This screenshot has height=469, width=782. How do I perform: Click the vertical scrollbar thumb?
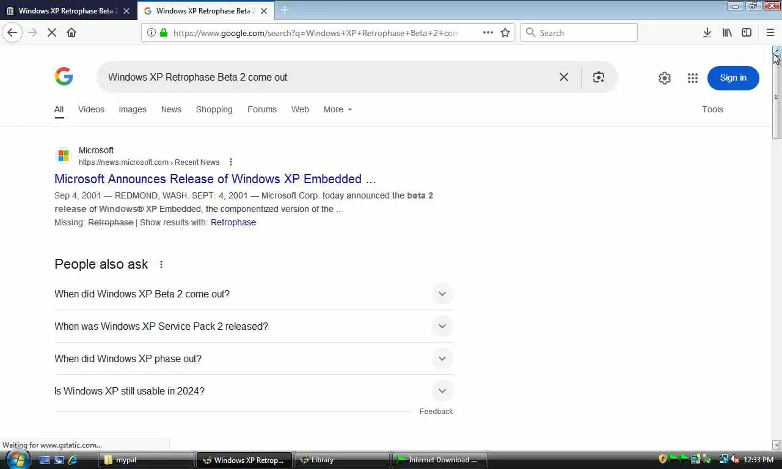(x=777, y=98)
